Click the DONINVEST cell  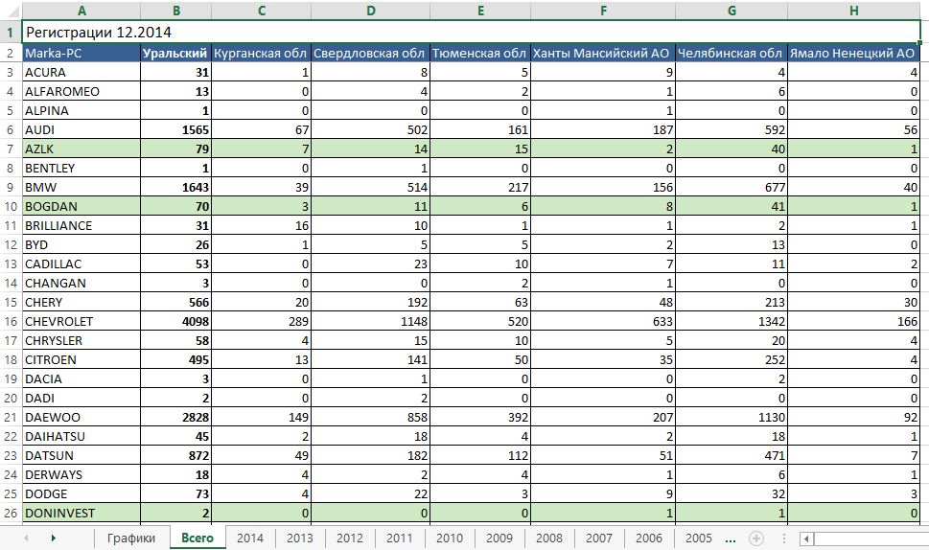[x=81, y=514]
